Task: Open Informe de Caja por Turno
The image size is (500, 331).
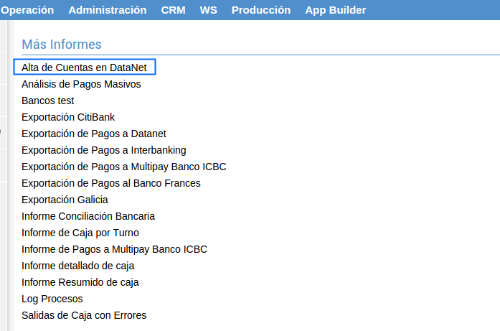Action: [80, 233]
